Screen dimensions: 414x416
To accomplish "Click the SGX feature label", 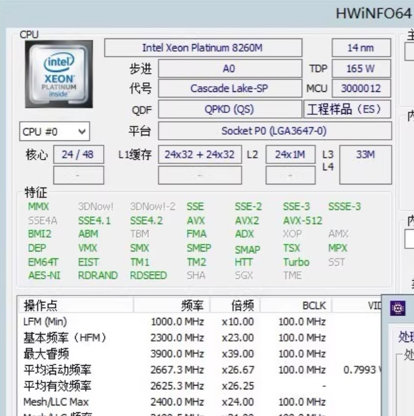I will click(244, 276).
